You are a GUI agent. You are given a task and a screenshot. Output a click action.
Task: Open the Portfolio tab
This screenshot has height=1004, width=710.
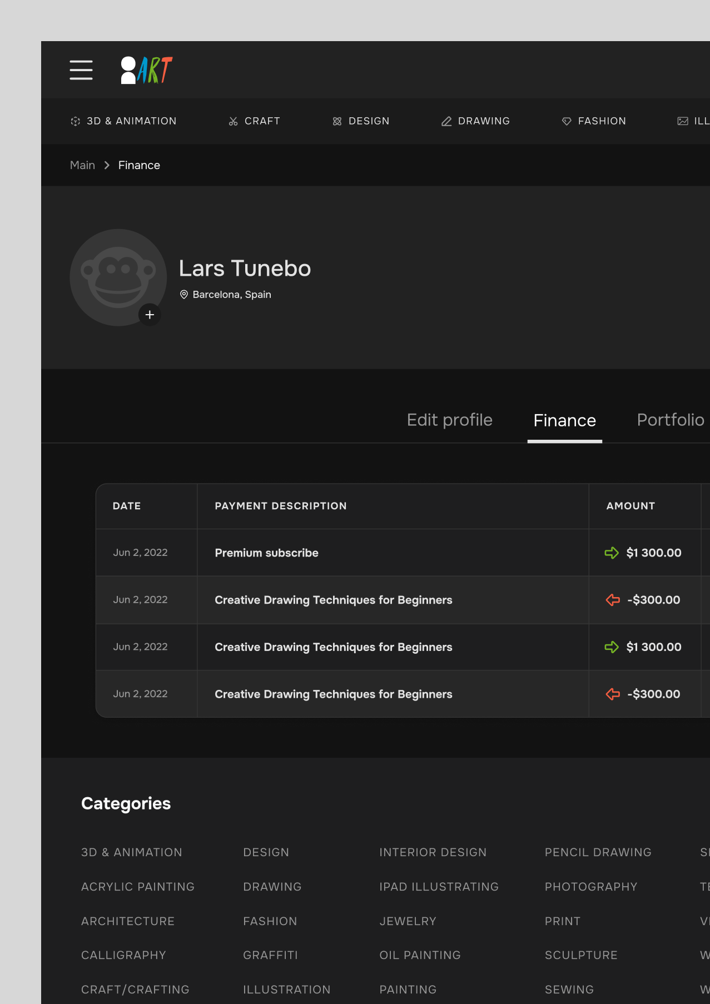click(670, 420)
